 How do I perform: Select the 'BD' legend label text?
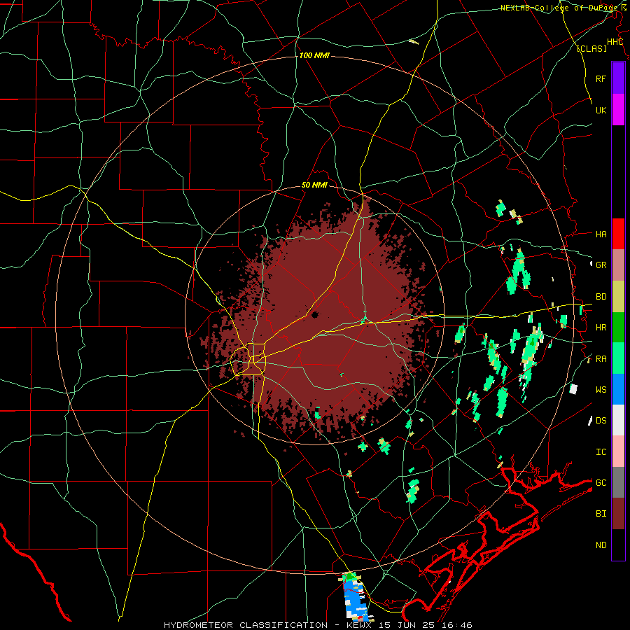pyautogui.click(x=601, y=297)
